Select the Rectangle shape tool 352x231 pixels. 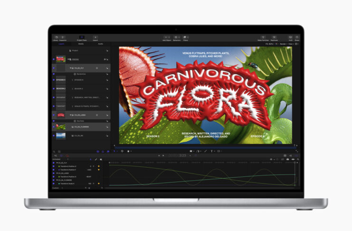pyautogui.click(x=191, y=151)
